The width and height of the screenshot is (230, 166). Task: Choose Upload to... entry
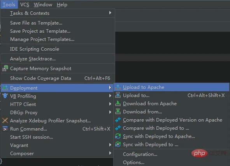172,95
